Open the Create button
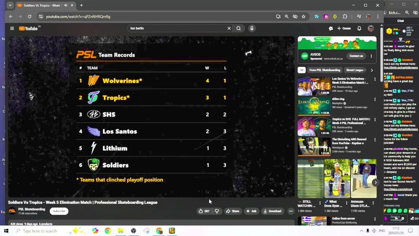Screen dimensions: 419x236 344,29
